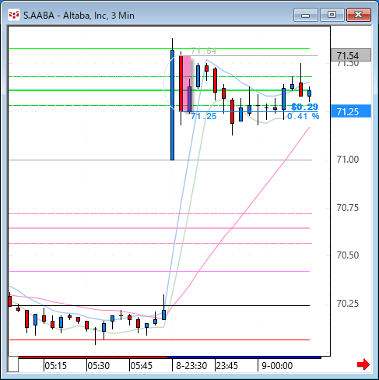Click the 23:45 time axis label
This screenshot has width=379, height=380.
pyautogui.click(x=226, y=366)
